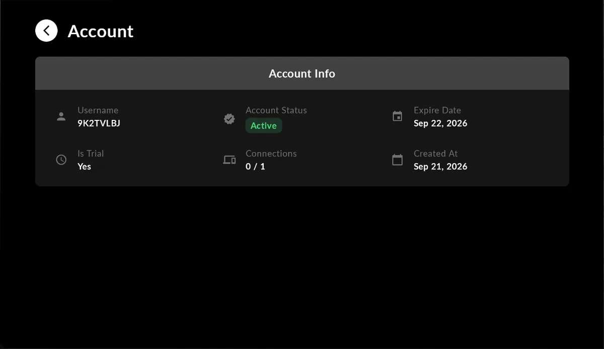Click the Is Trial value Yes
604x349 pixels.
tap(84, 167)
